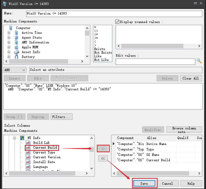
Task: Click the Cancel button
Action: (168, 183)
